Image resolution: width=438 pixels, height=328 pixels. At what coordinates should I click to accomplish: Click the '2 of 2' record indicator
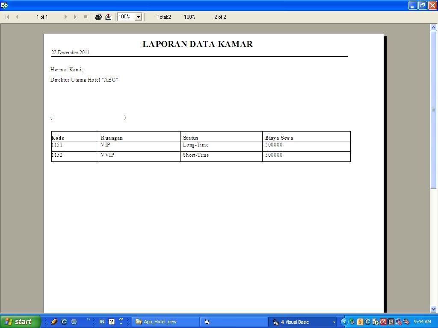(x=220, y=17)
